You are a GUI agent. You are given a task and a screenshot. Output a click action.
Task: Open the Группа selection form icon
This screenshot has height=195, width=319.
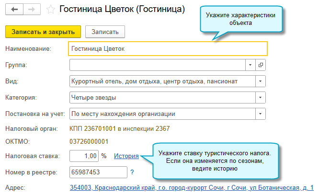pyautogui.click(x=261, y=65)
